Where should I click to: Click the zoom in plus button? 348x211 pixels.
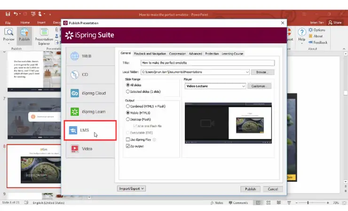(328, 203)
